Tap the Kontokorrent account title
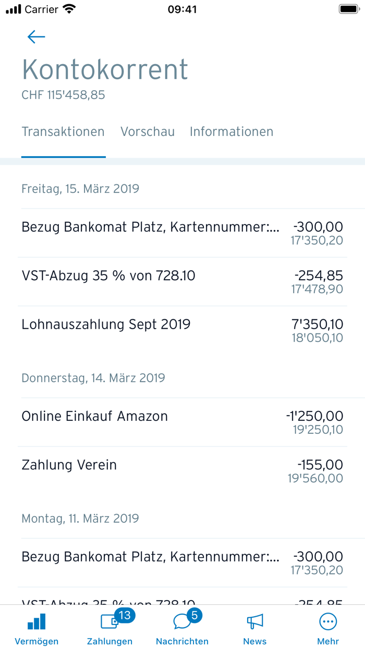This screenshot has height=648, width=365. (x=104, y=69)
